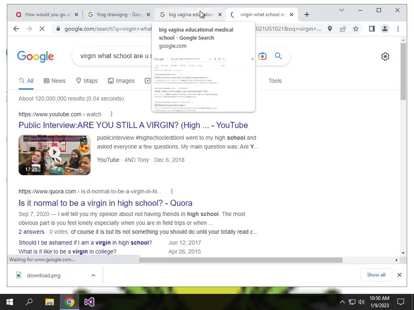
Task: Click the horizontal scrollbar thumb
Action: pyautogui.click(x=241, y=260)
